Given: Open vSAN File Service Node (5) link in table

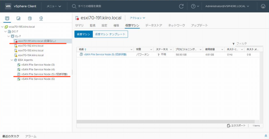Looking at the screenshot, I should pyautogui.click(x=105, y=55).
